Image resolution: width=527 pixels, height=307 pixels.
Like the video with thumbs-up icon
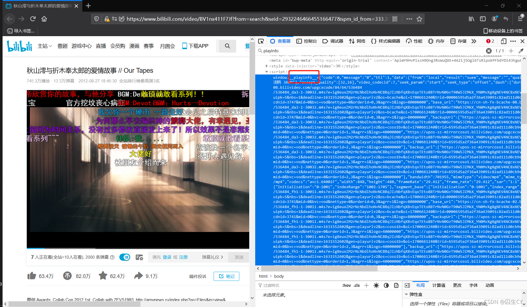[x=32, y=276]
